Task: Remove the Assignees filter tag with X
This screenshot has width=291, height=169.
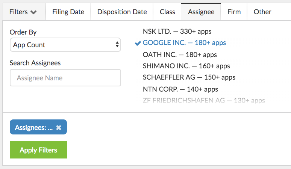Action: (59, 127)
